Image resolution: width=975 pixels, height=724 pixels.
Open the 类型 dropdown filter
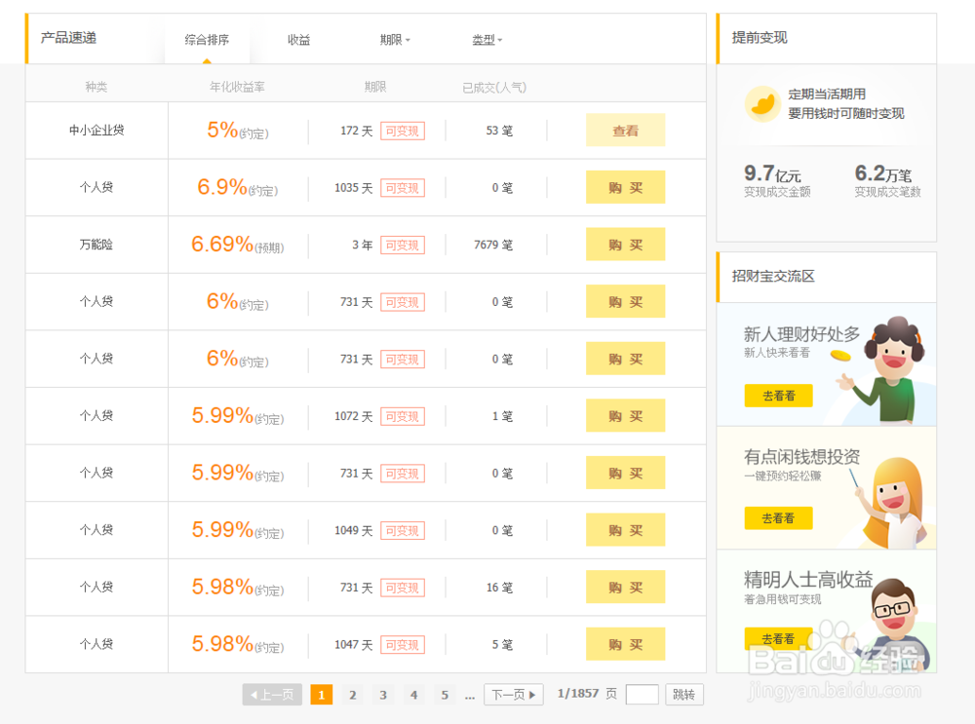485,40
